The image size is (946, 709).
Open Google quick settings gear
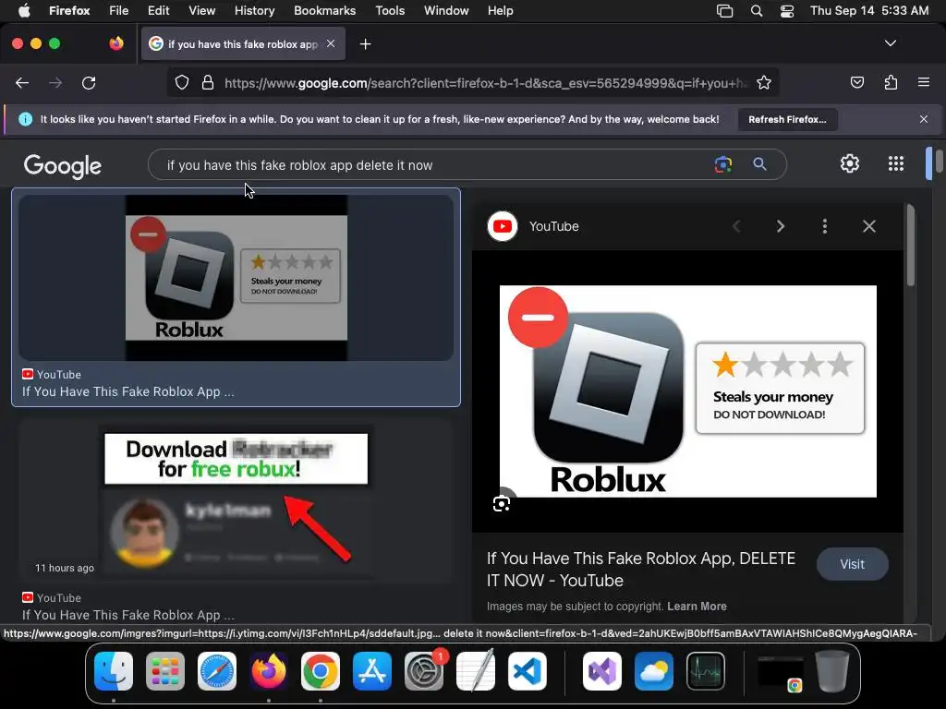(850, 163)
